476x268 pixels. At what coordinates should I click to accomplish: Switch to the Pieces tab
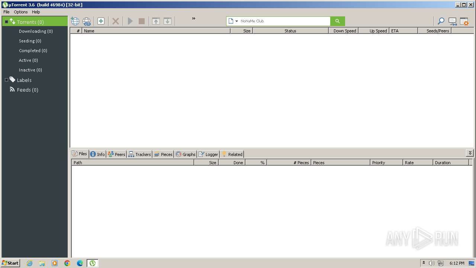(163, 154)
